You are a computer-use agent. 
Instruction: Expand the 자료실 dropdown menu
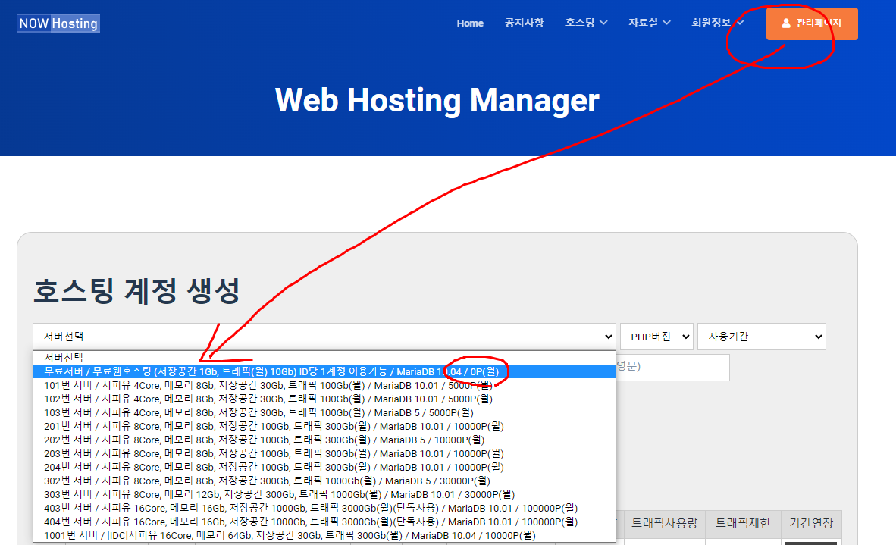coord(649,23)
